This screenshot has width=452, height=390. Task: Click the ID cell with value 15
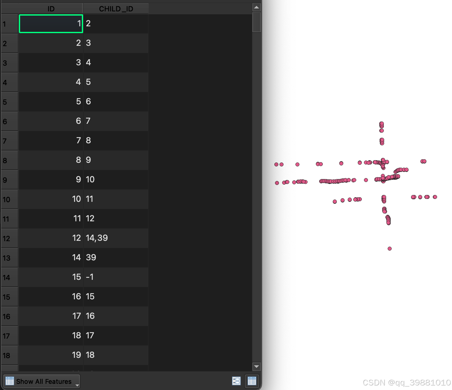(51, 277)
